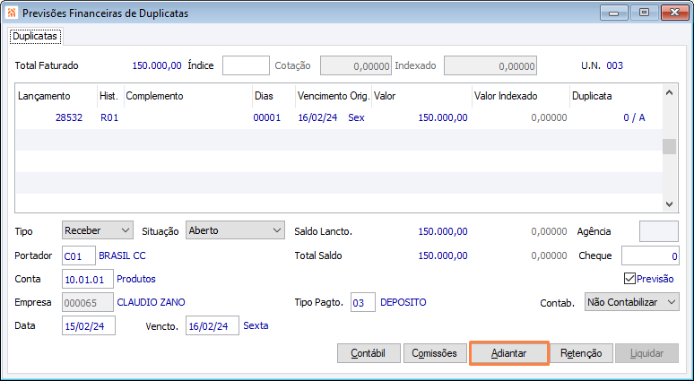This screenshot has width=694, height=381.
Task: Open the Tipo dropdown showing Receber
Action: (x=98, y=230)
